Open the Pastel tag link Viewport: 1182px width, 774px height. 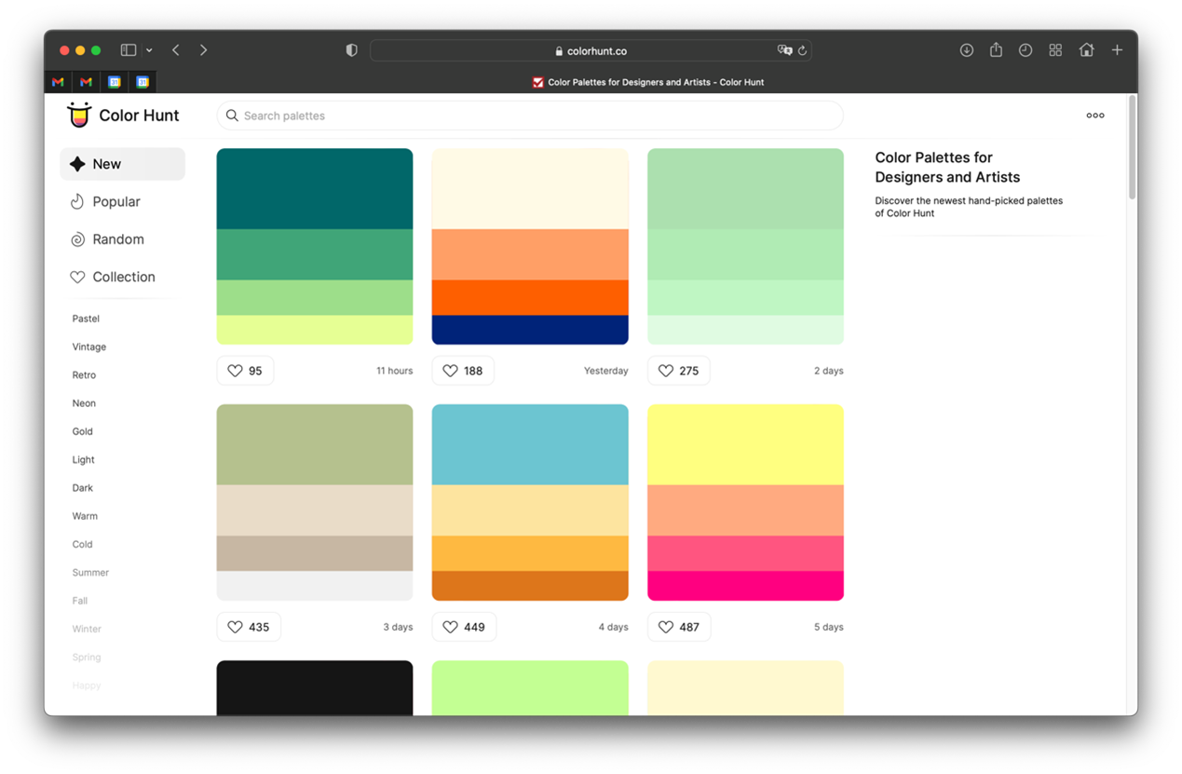[x=86, y=319]
